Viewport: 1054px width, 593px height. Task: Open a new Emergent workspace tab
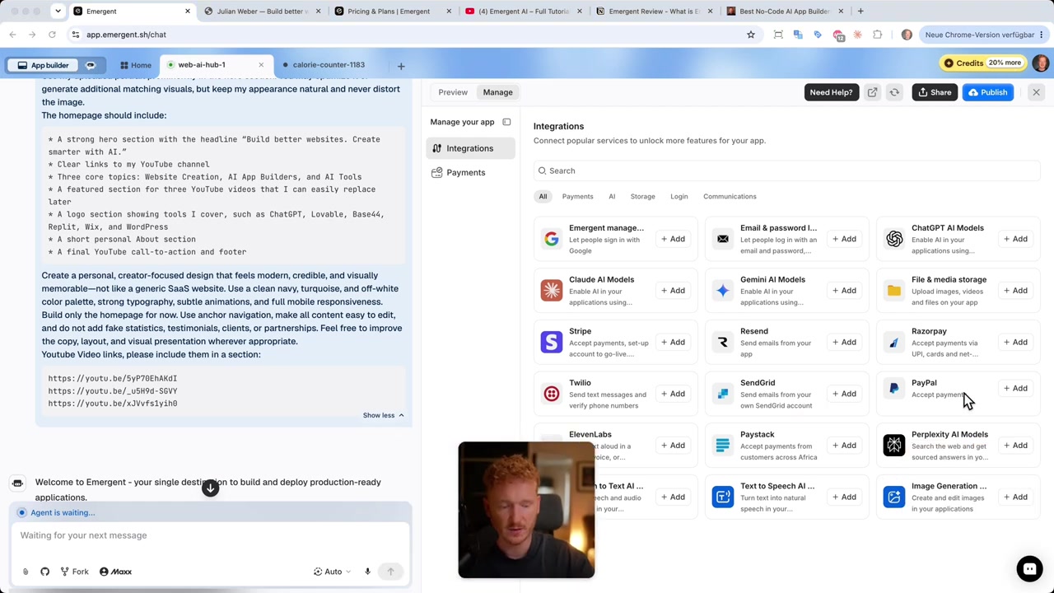[401, 66]
